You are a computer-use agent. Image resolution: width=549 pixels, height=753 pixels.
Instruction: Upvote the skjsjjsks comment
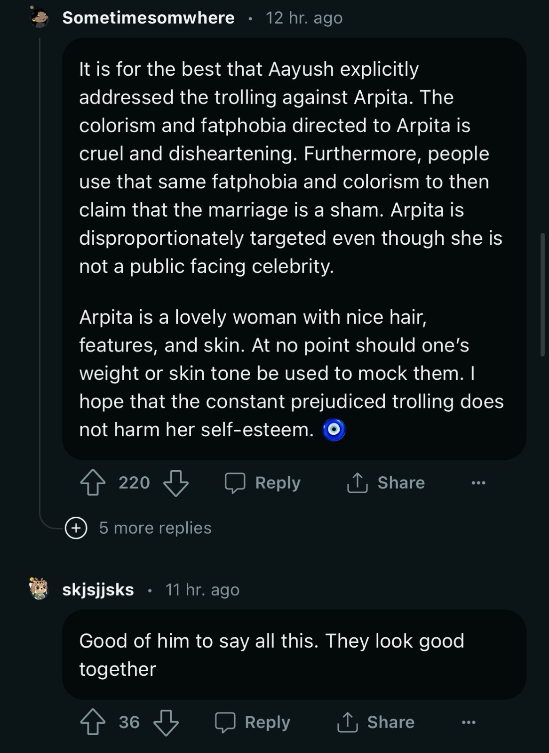pos(93,722)
